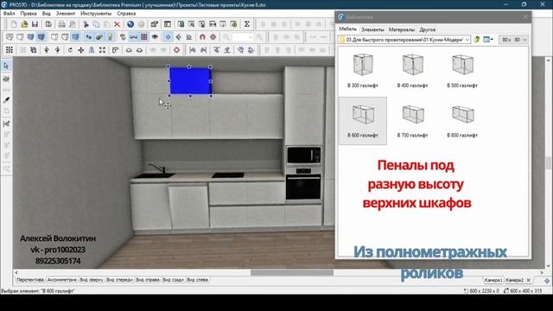553x311 pixels.
Task: Toggle the eye visibility icon in toolbar
Action: point(155,37)
